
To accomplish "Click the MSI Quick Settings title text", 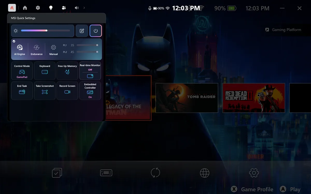I will (x=23, y=18).
